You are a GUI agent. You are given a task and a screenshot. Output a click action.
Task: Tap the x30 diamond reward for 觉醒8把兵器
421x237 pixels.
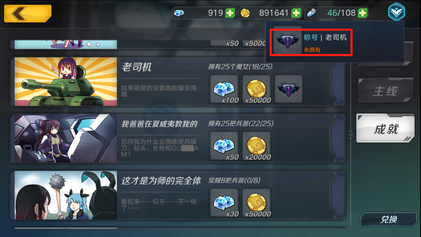pos(224,202)
